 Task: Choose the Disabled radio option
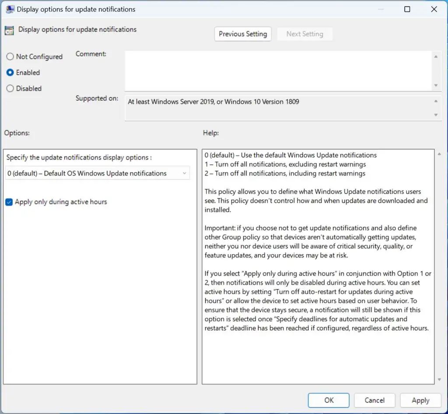(10, 88)
